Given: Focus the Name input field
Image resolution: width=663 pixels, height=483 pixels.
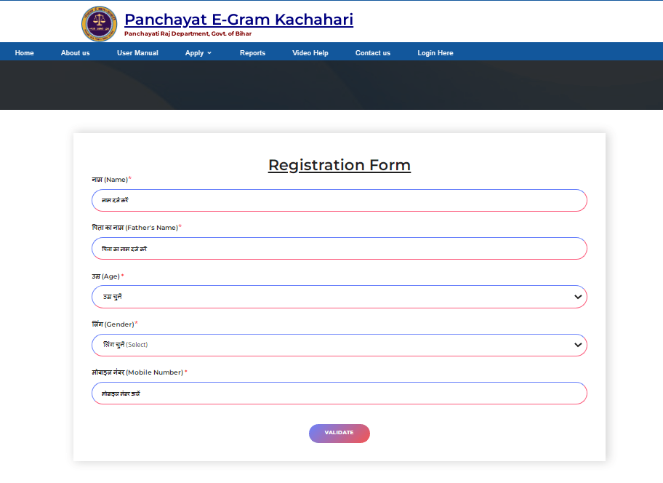Looking at the screenshot, I should (339, 200).
